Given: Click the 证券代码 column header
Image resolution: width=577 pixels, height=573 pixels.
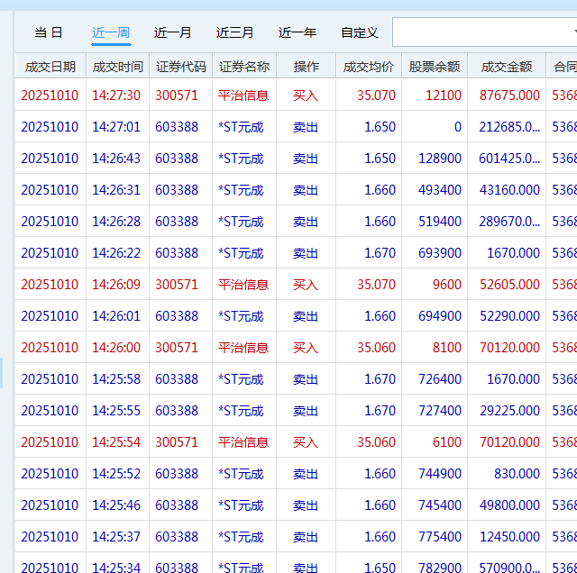Looking at the screenshot, I should point(180,67).
